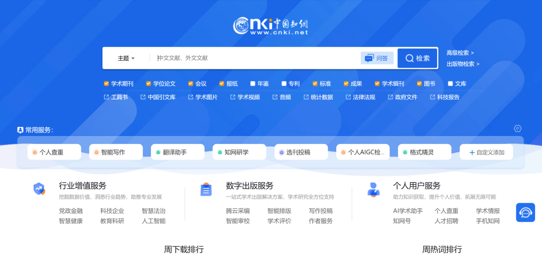The width and height of the screenshot is (542, 259).
Task: Open the 知网研学 service card
Action: point(239,152)
